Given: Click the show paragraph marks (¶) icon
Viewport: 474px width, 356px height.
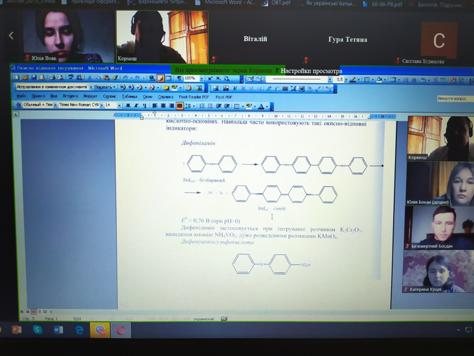Looking at the screenshot, I should coord(179,78).
